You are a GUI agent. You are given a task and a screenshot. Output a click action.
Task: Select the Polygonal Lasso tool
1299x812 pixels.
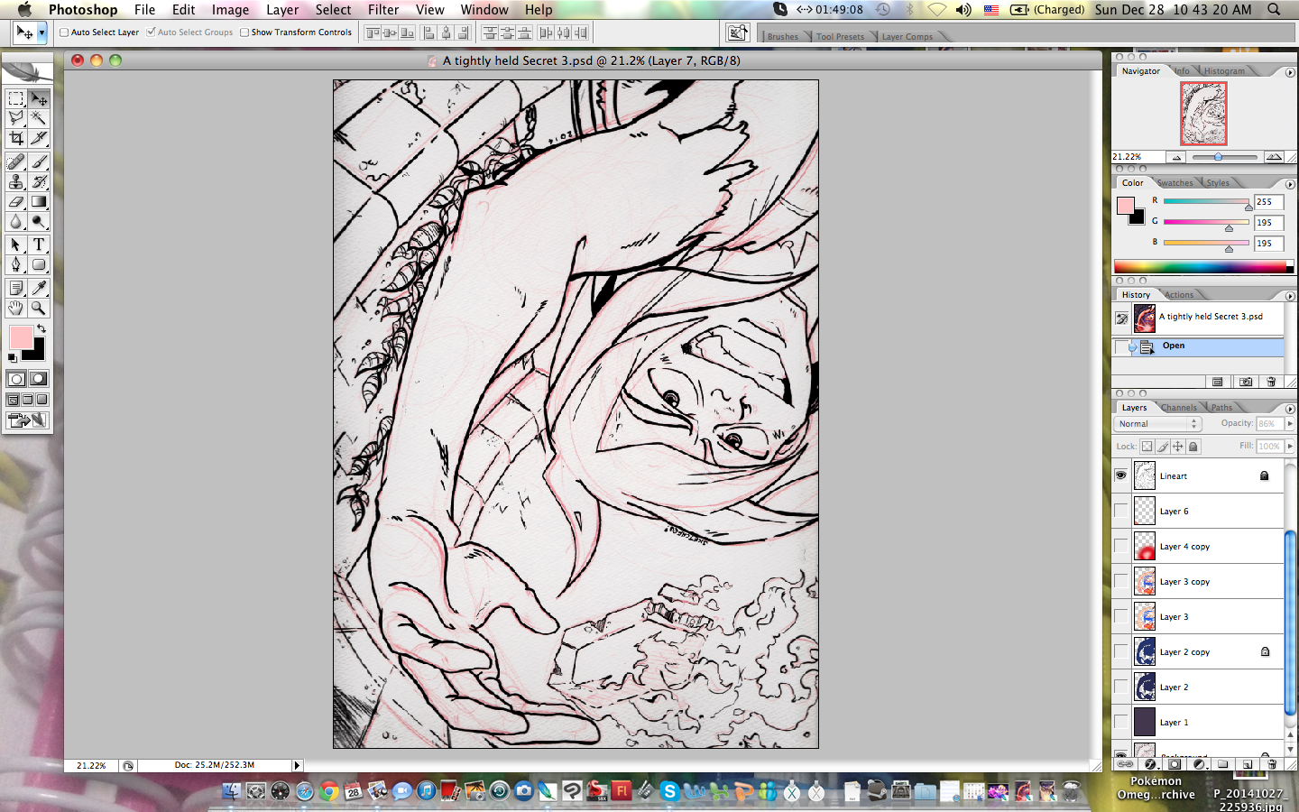16,118
